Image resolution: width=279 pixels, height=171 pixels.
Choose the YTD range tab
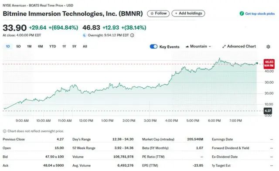point(52,47)
